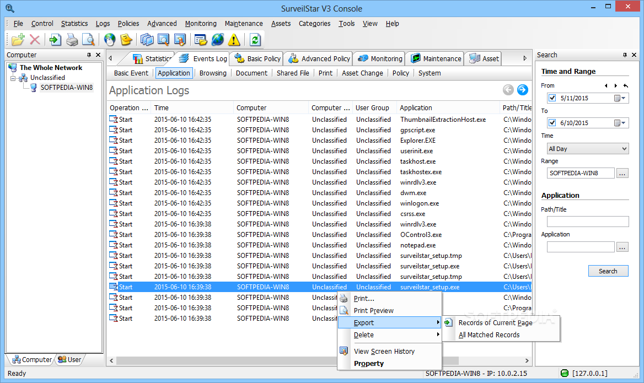Step From date backward arrow
This screenshot has width=644, height=383.
(x=606, y=85)
